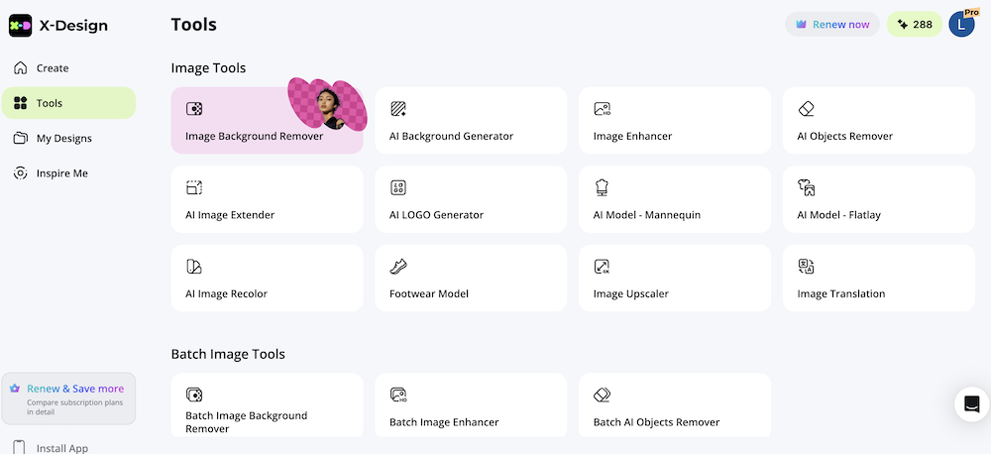Open the Image Background Remover tool icon
Image resolution: width=991 pixels, height=454 pixels.
194,109
